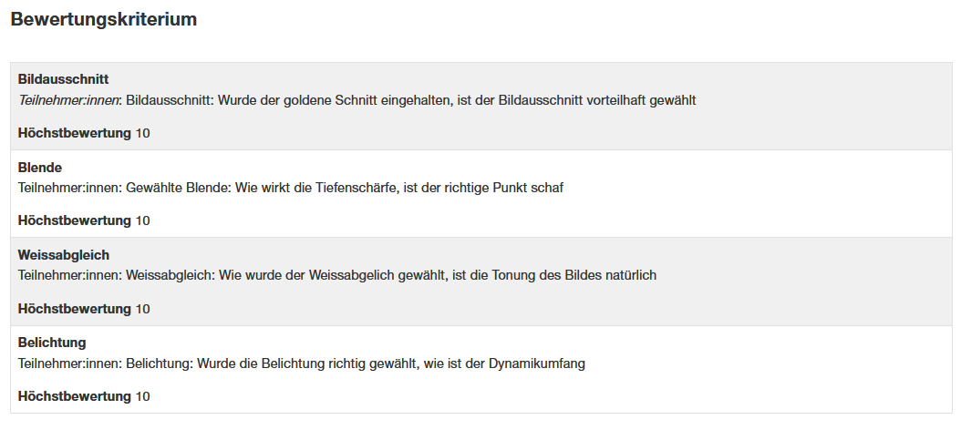Click Teilnehmer:innen label in Weissabgleich row
This screenshot has height=430, width=961.
click(68, 275)
